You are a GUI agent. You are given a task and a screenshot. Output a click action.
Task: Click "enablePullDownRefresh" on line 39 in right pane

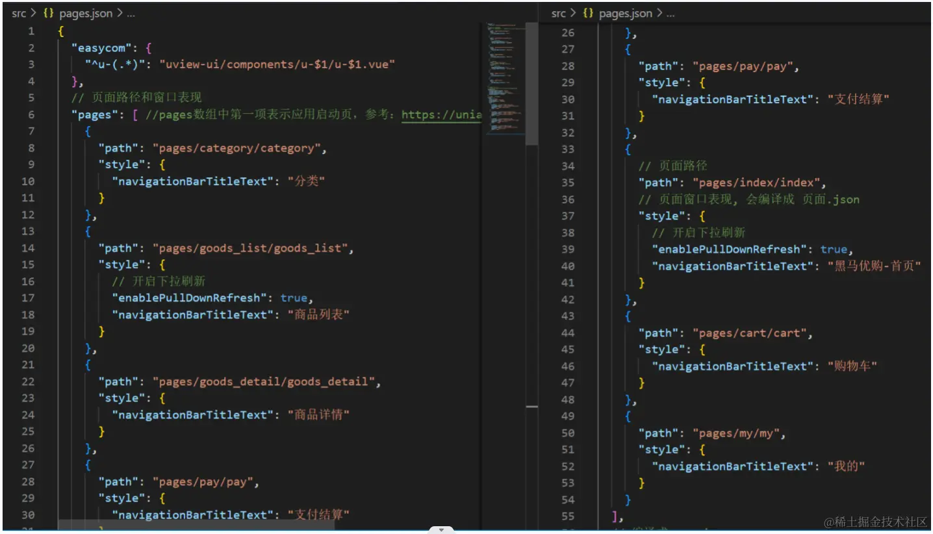(x=730, y=249)
